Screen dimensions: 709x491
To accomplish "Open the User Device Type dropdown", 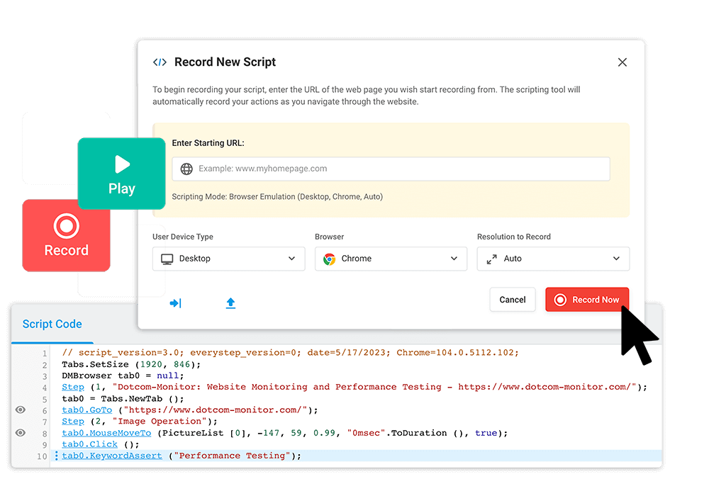I will coord(291,259).
